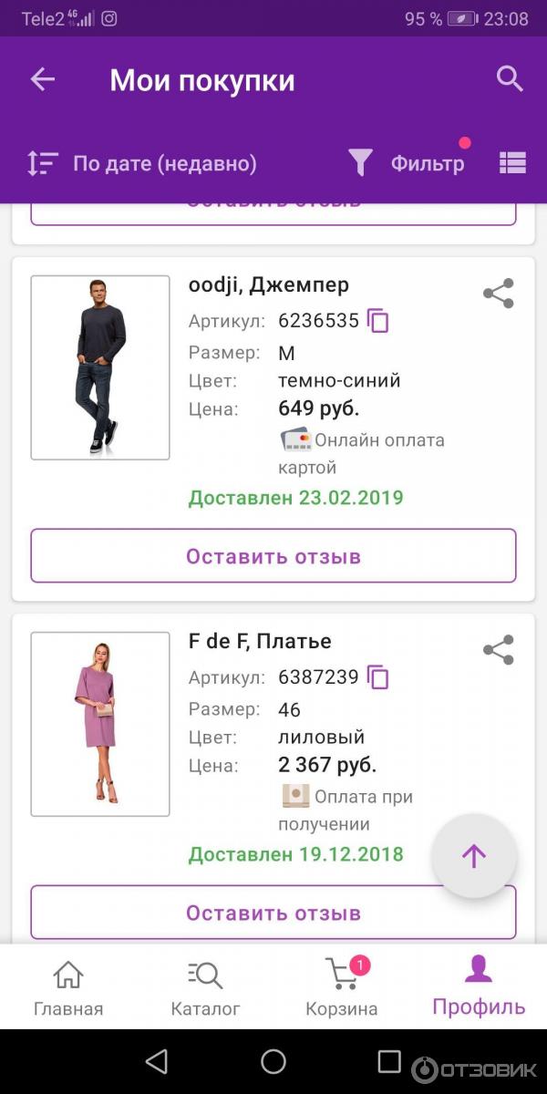
Task: Open the Главная home tab
Action: 68,988
